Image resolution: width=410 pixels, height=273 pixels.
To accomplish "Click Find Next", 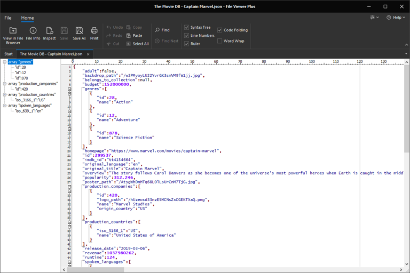I will point(167,41).
